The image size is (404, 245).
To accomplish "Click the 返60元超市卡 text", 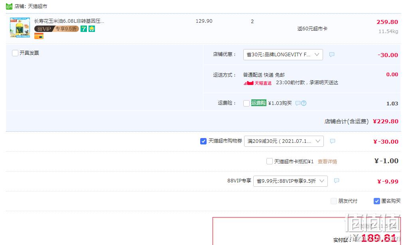I will click(312, 29).
